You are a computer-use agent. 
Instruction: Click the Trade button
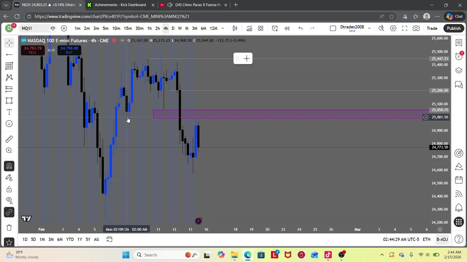[x=432, y=28]
